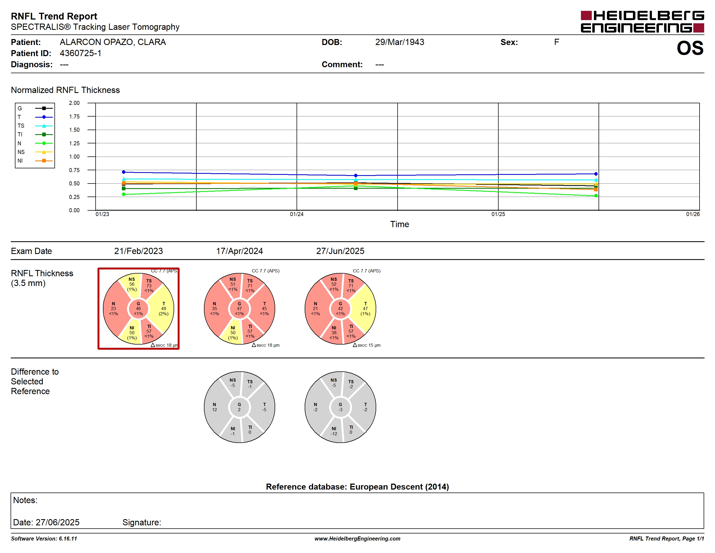
Task: Click the exam date 17/Apr/2024
Action: coord(239,251)
